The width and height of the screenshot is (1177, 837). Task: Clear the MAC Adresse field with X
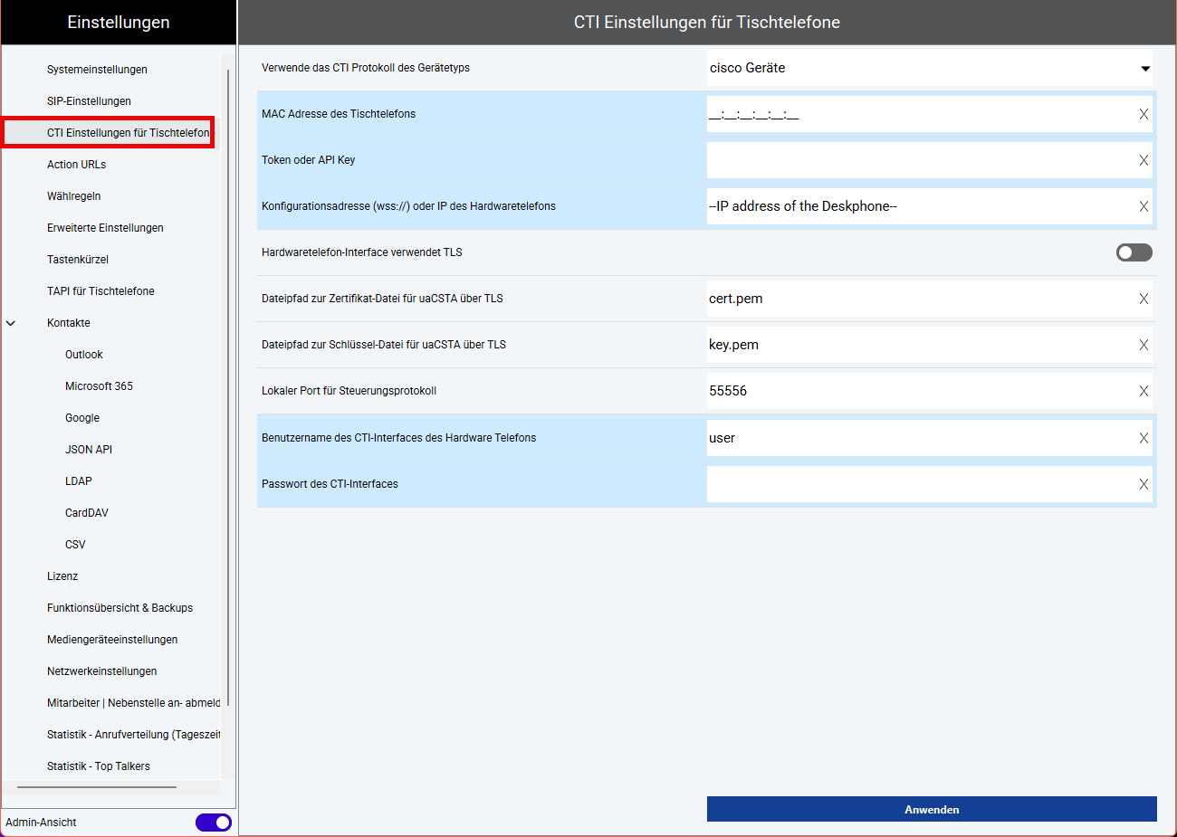pos(1144,114)
